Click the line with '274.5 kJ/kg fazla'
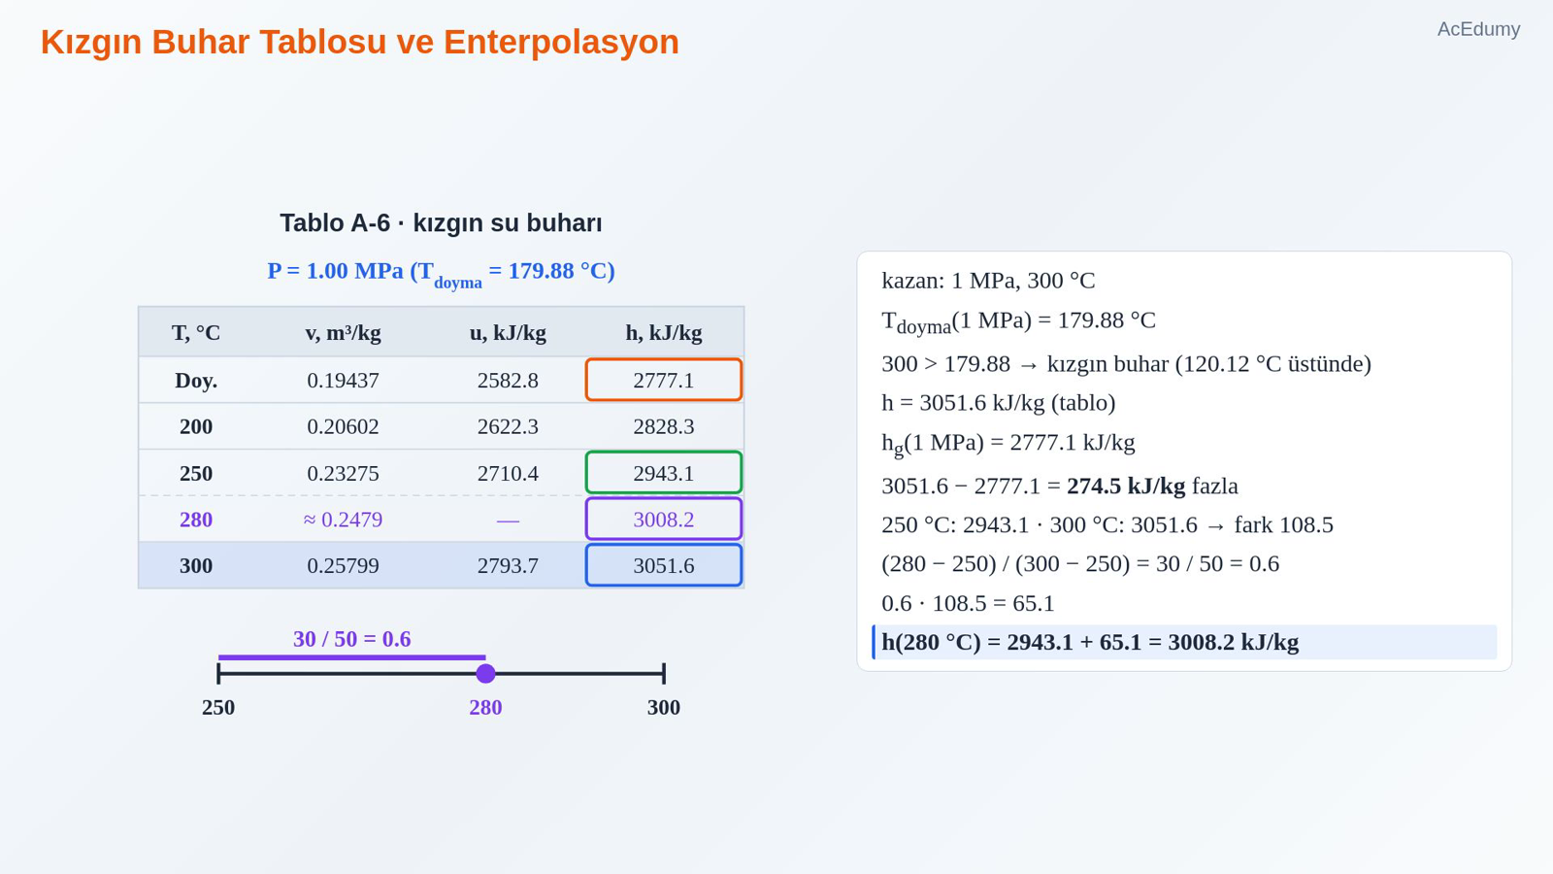Viewport: 1553px width, 874px height. click(1060, 486)
